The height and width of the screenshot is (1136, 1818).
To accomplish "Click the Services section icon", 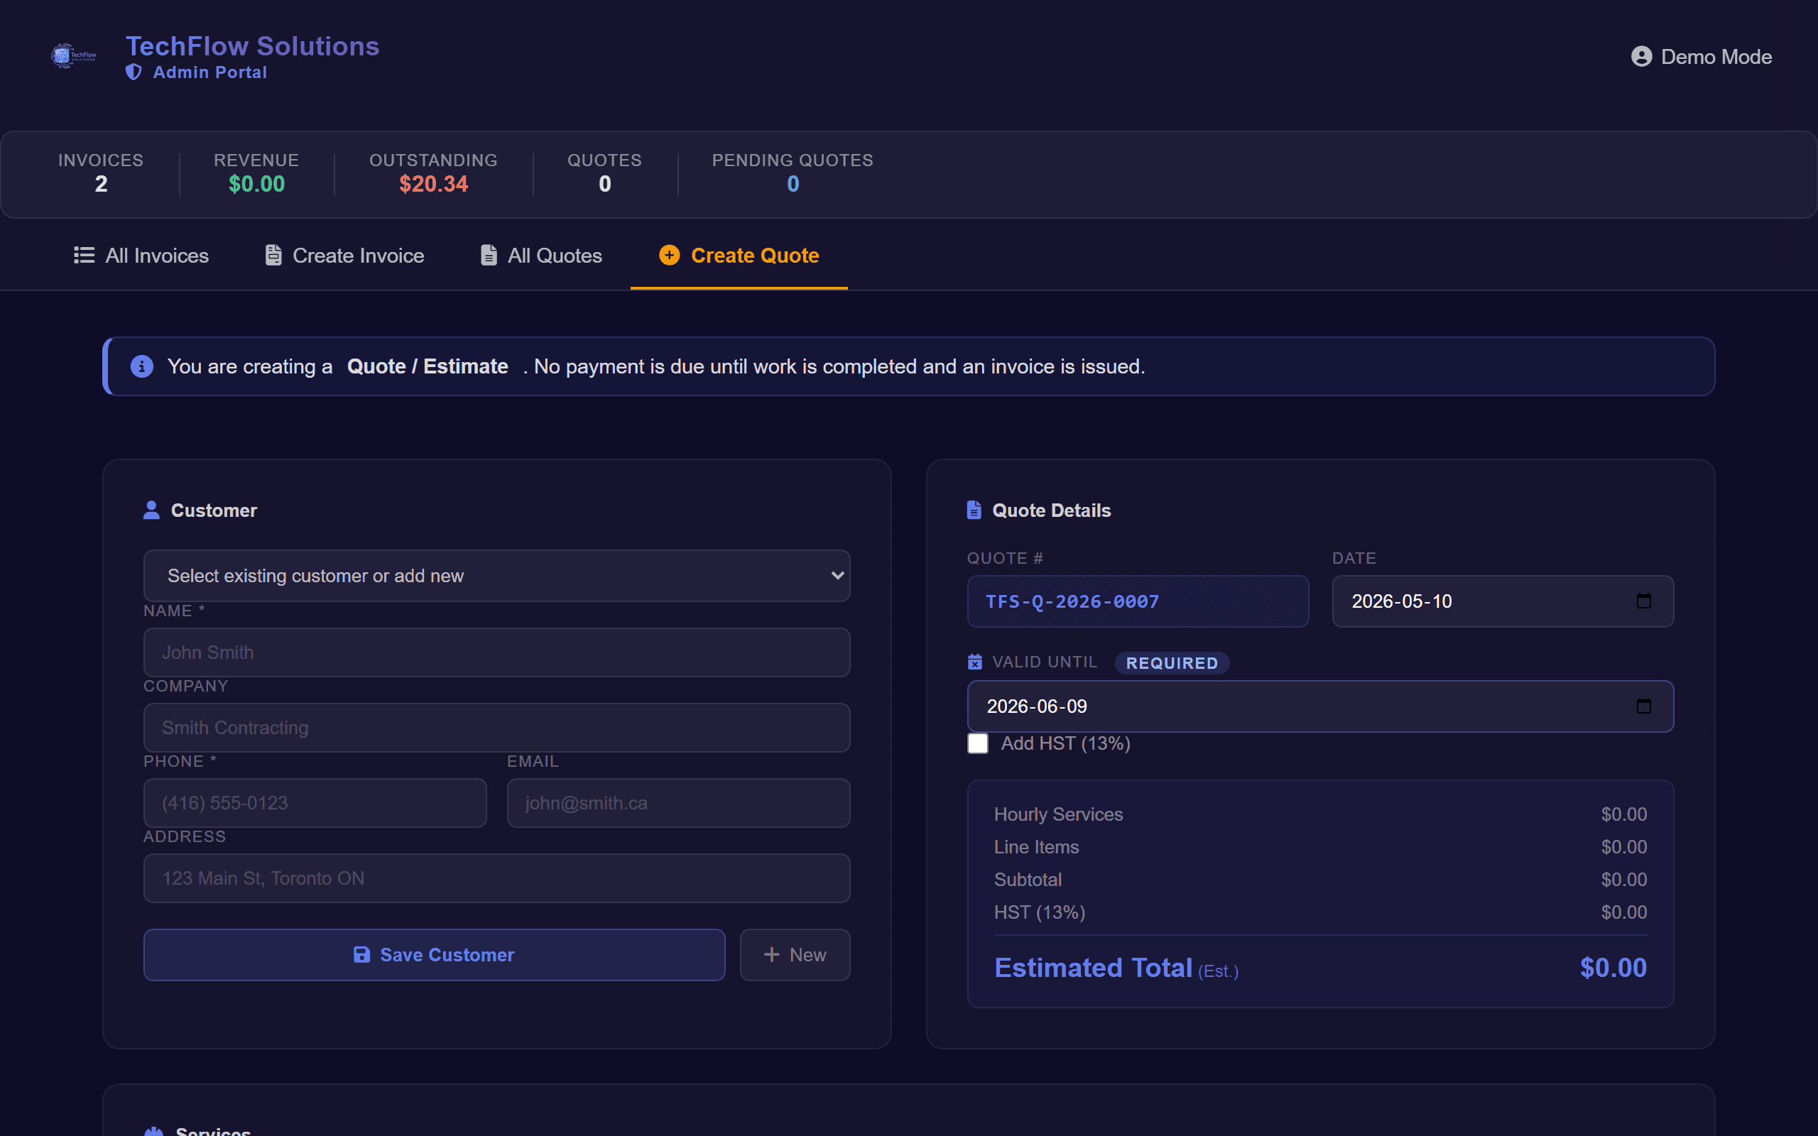I will [153, 1131].
